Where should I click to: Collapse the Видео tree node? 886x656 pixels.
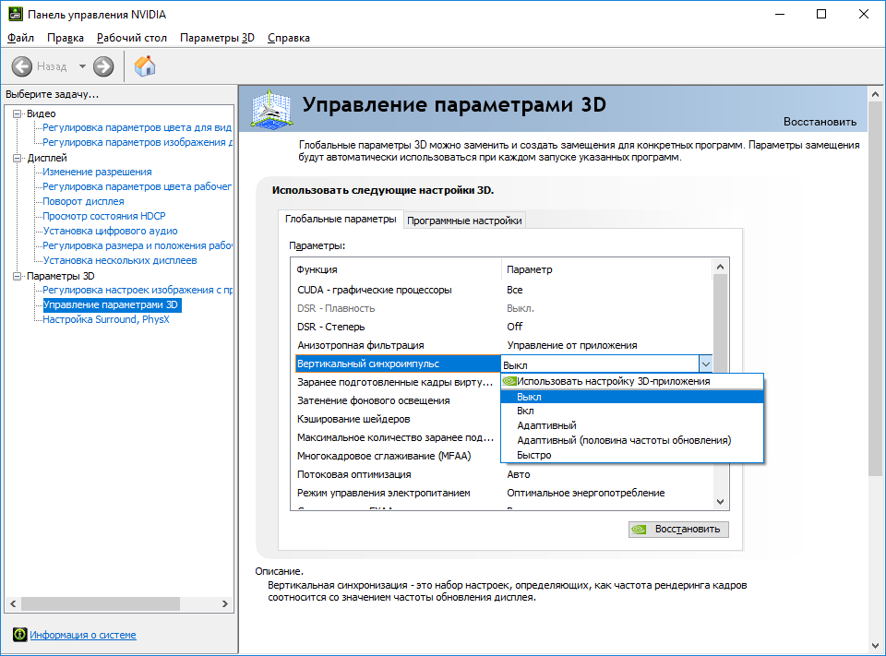click(18, 113)
